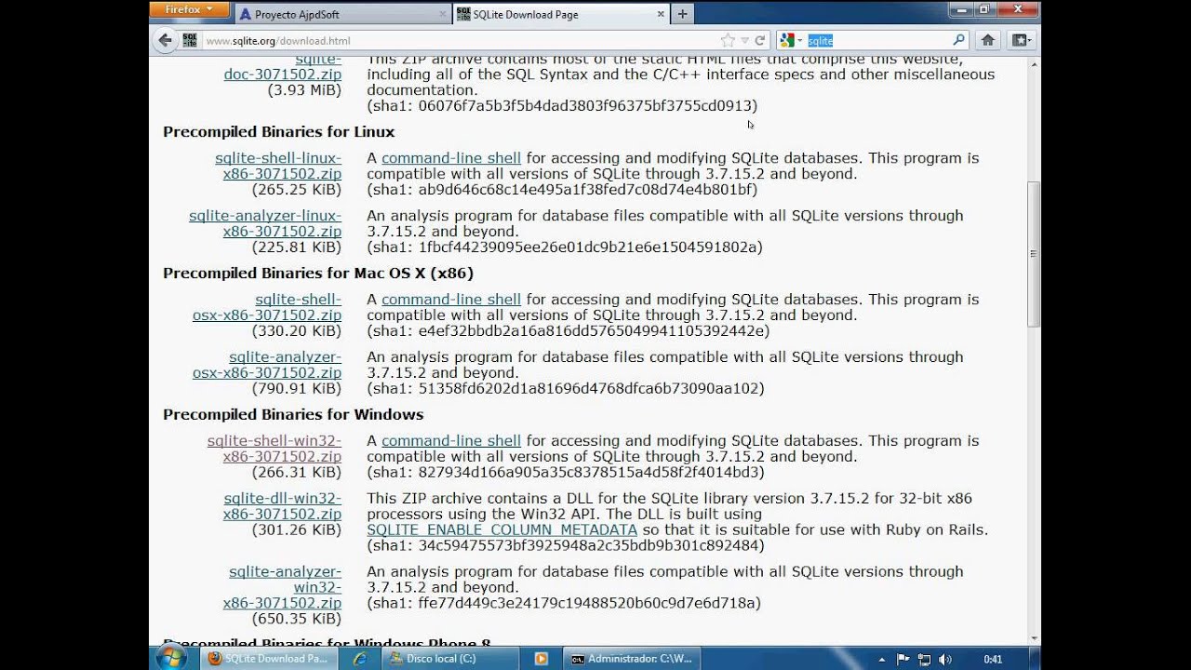Screen dimensions: 1191x670
Task: Download sqlite-shell-osx-x86-3071502.zip
Action: click(x=267, y=307)
